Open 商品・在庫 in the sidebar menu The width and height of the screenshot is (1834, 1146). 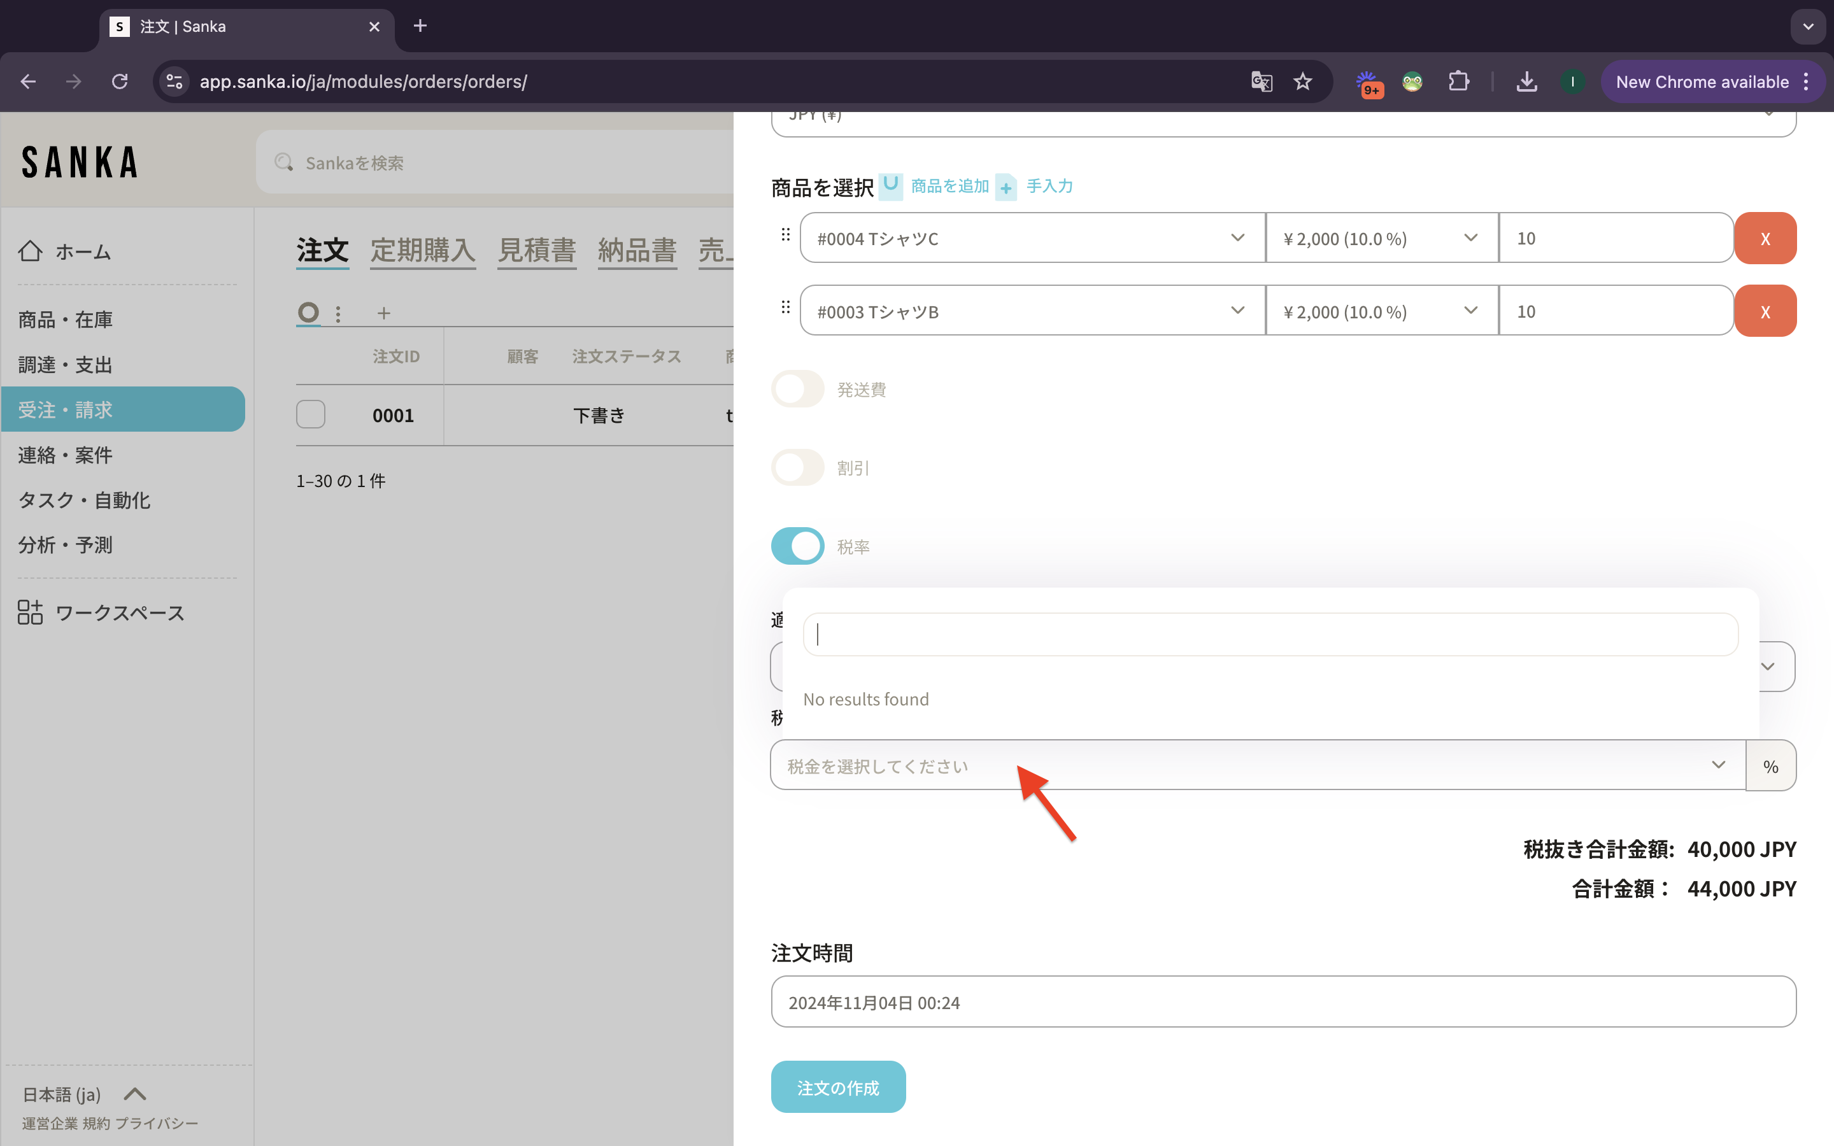(x=65, y=320)
